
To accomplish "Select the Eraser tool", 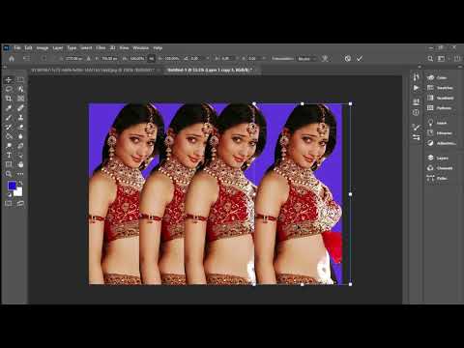I will point(20,127).
